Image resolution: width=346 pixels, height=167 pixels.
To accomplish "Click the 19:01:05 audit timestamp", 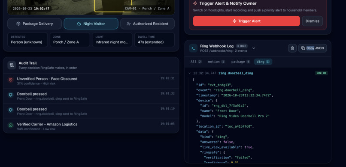I will point(167,124).
